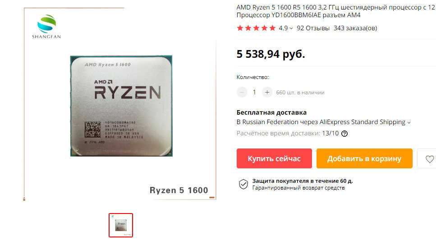
Task: Click the delivery time question mark icon
Action: [344, 134]
